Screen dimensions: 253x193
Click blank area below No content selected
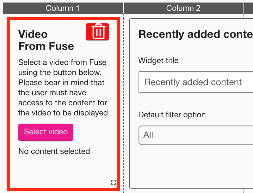60,170
